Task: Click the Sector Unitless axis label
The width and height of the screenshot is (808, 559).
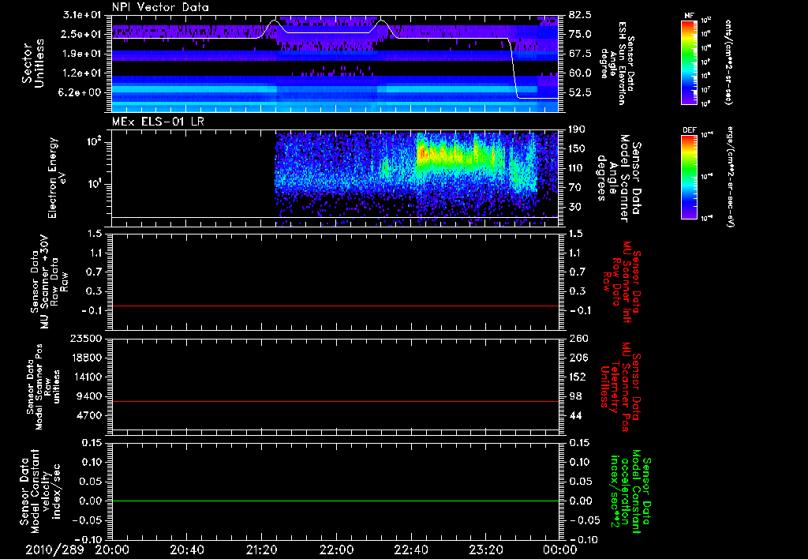Action: click(32, 63)
